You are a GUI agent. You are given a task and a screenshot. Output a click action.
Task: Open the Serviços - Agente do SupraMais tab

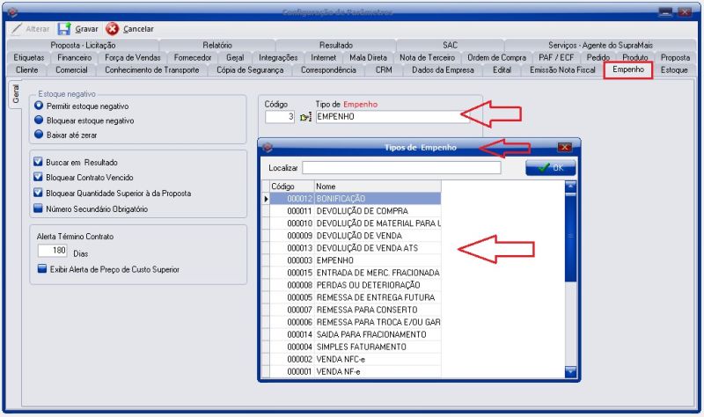pos(600,46)
